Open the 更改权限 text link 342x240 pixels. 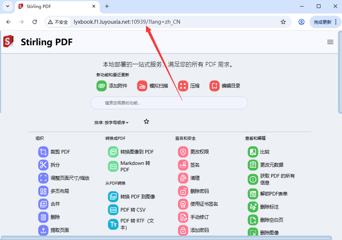[x=200, y=152]
